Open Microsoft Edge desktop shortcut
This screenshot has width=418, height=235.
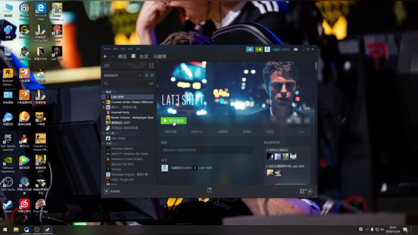pos(41,12)
